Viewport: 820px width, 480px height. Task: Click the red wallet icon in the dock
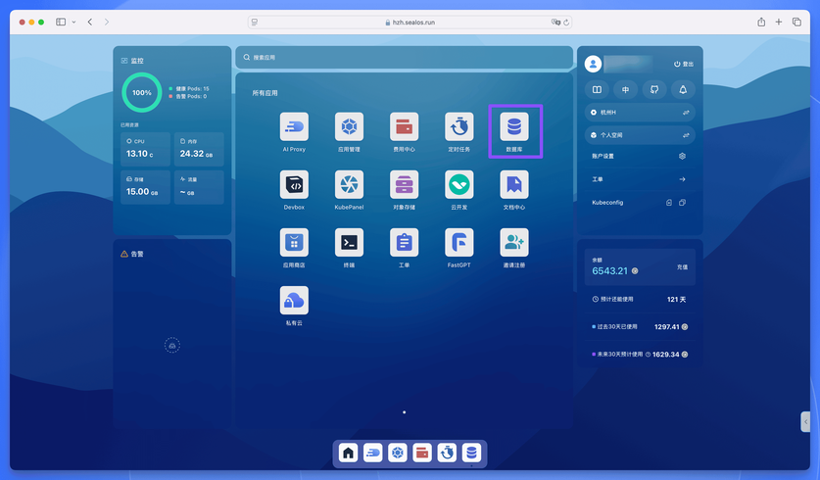(x=422, y=453)
